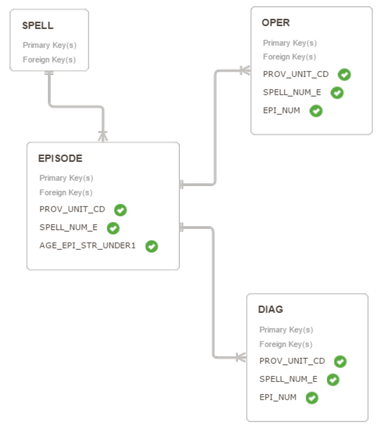Click EPI_NUM column name in DIAG
This screenshot has width=380, height=430.
pos(278,397)
